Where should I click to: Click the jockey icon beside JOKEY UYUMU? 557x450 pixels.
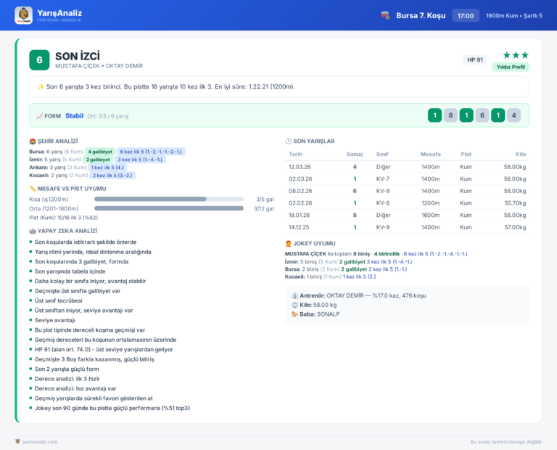point(289,243)
